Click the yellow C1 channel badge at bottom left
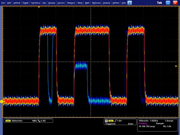The height and width of the screenshot is (135, 180). pyautogui.click(x=8, y=121)
